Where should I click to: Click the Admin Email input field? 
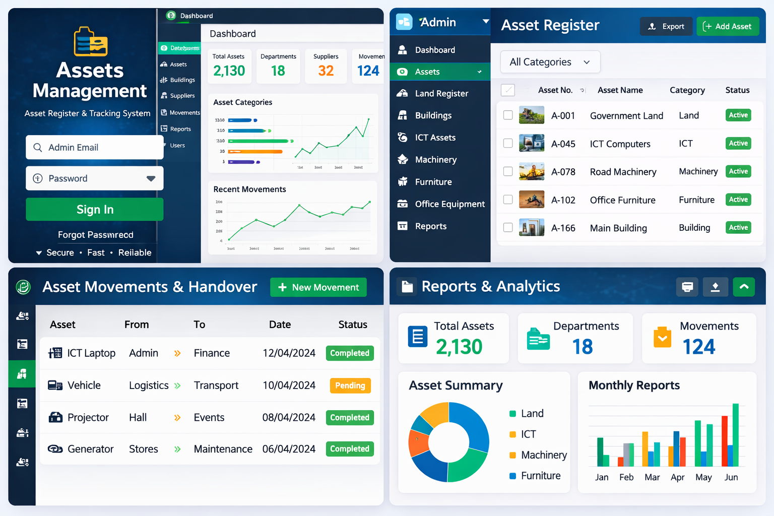[94, 147]
